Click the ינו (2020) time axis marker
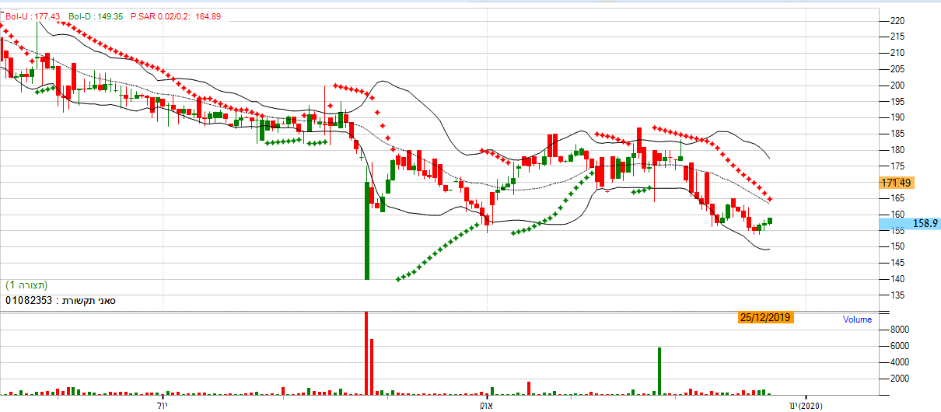This screenshot has height=412, width=941. coord(806,406)
